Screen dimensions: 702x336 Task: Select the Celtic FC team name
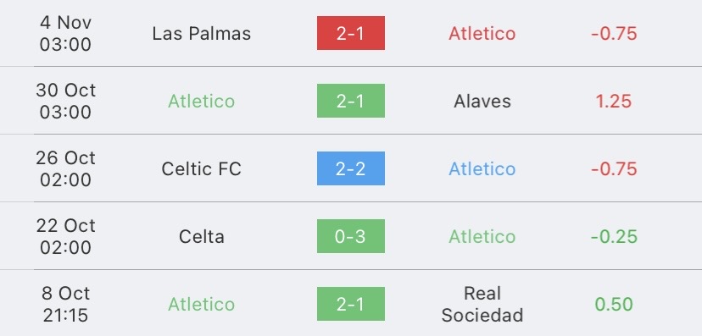point(202,169)
